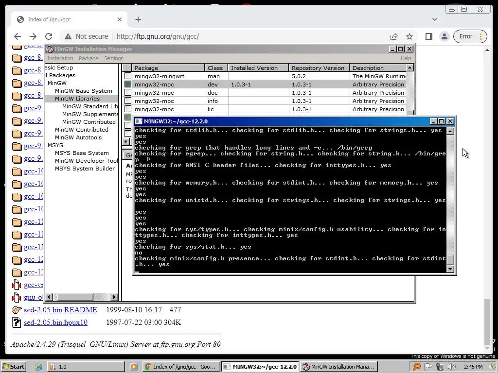Click terminal scroll up arrow
This screenshot has width=498, height=373.
(450, 131)
